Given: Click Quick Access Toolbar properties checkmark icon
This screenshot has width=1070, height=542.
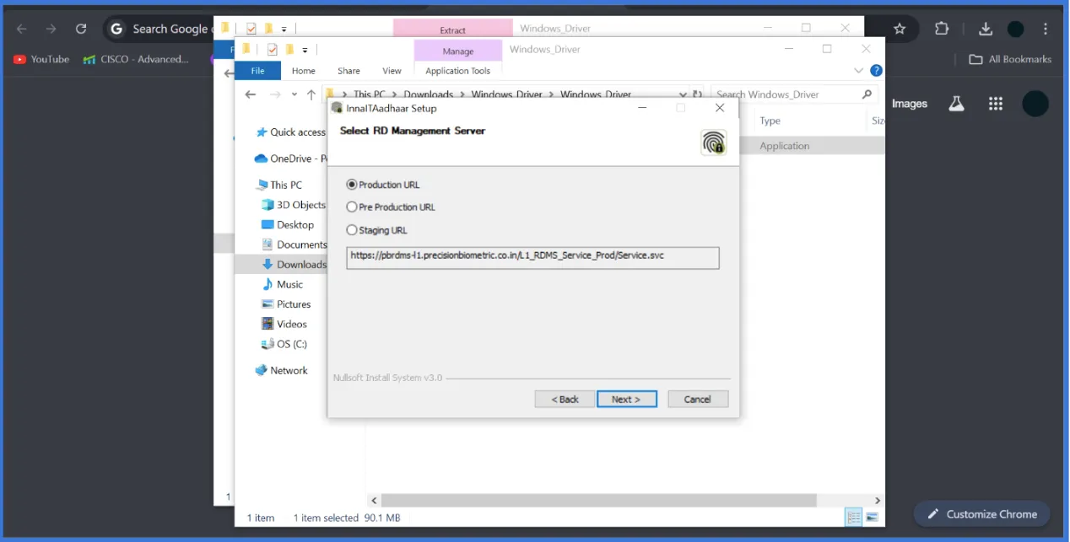Looking at the screenshot, I should tap(272, 50).
